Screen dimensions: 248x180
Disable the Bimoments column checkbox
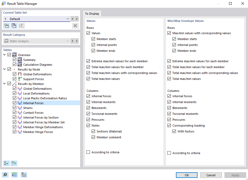point(88,108)
